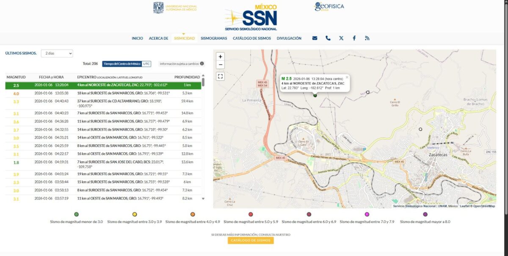Select Tiempo del Centro de México toggle
This screenshot has height=256, width=508.
(122, 64)
